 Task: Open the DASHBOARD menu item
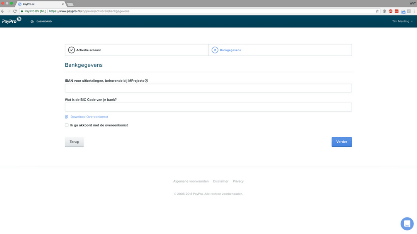point(44,22)
